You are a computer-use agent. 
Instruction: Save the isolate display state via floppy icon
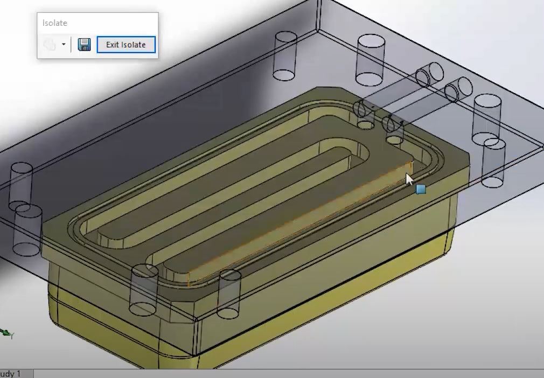[x=85, y=45]
